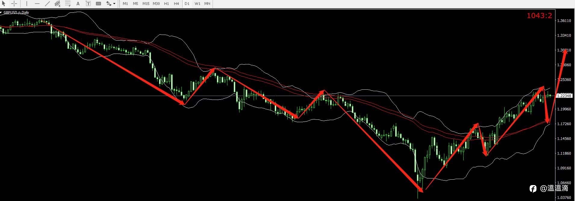Pick the Fibonacci retracement tool
The image size is (575, 201).
pos(68,4)
